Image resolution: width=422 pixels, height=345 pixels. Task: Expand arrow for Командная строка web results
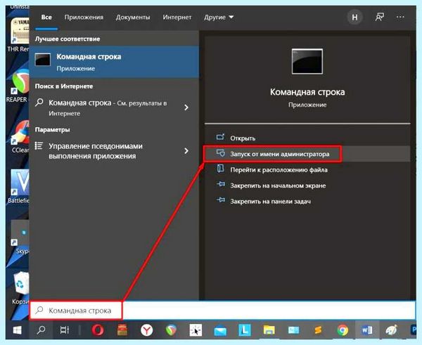point(186,108)
